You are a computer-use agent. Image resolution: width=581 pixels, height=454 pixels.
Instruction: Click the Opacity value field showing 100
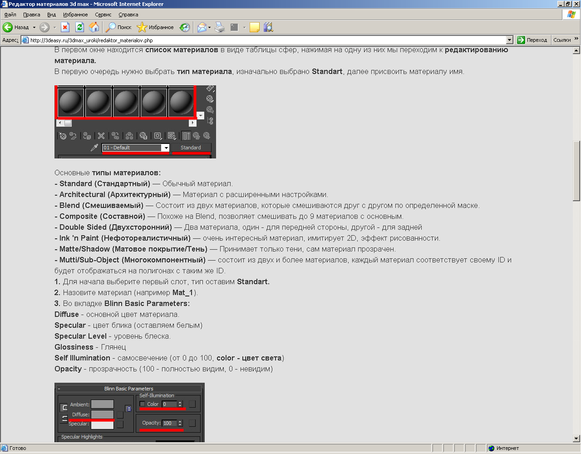pyautogui.click(x=170, y=423)
